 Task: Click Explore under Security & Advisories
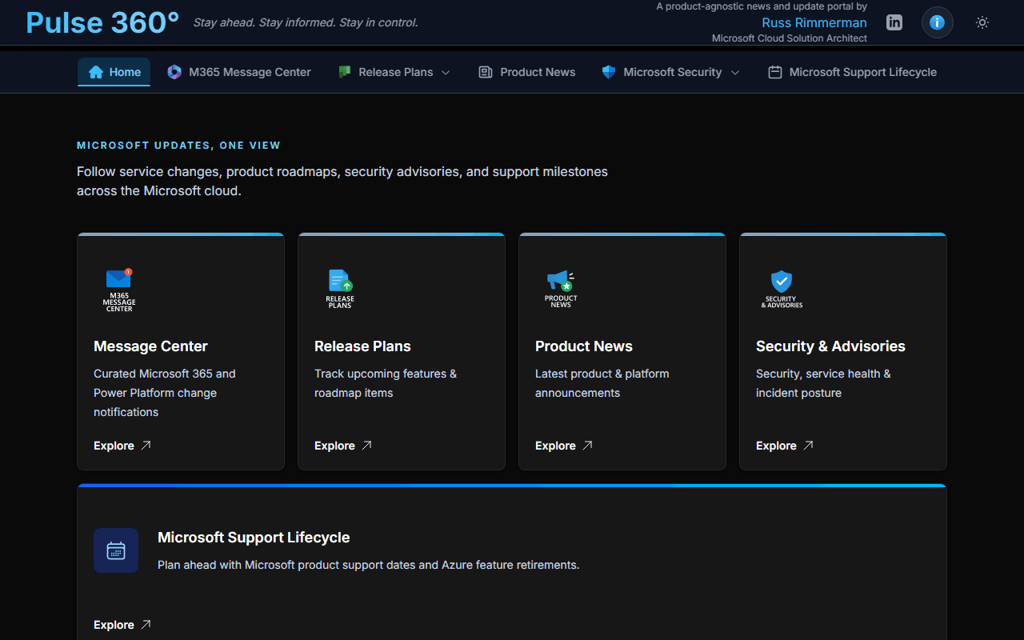(776, 446)
